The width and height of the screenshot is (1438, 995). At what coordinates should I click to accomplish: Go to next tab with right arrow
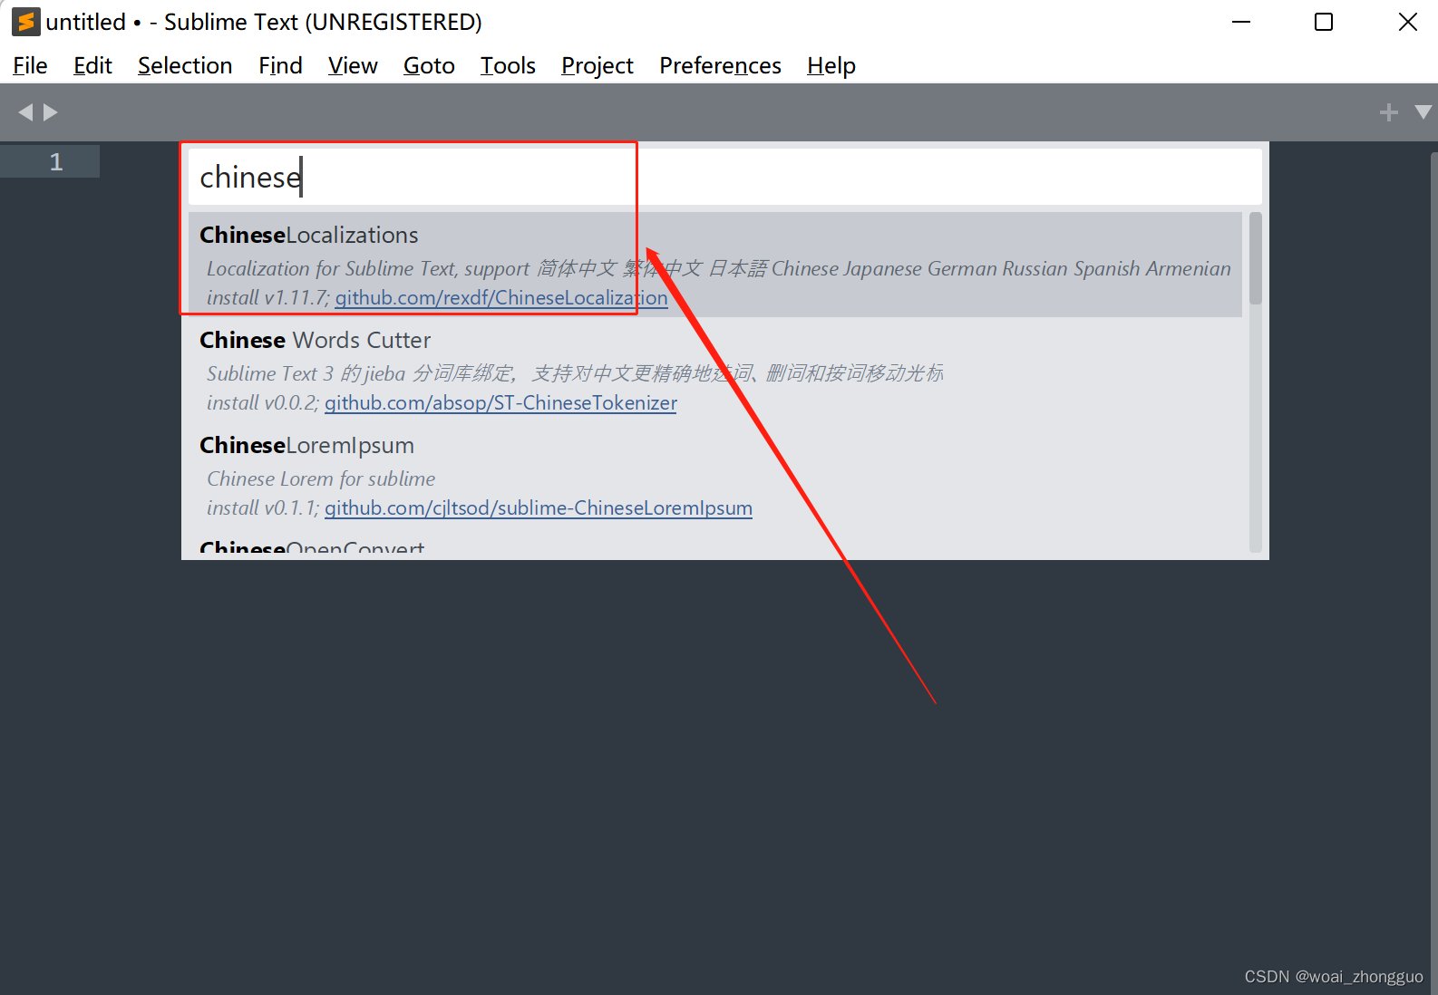(51, 112)
